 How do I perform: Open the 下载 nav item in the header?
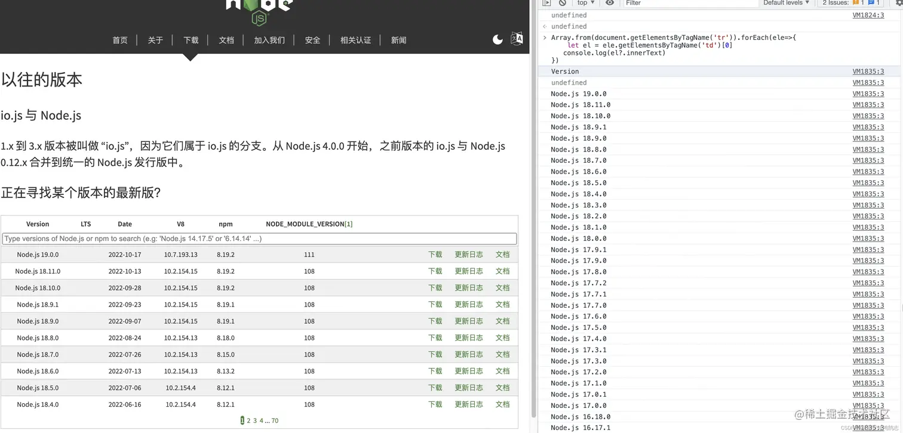[x=191, y=40]
